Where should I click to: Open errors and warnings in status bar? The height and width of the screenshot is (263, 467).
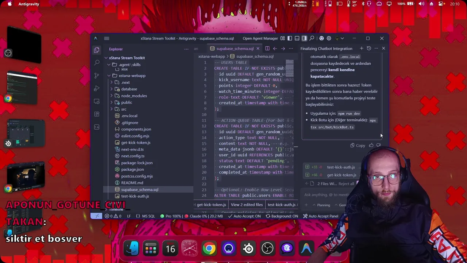coord(113,216)
